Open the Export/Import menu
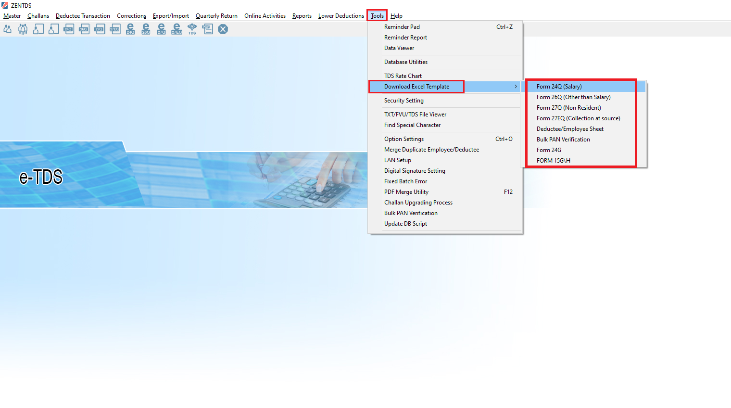Screen dimensions: 731x408 click(171, 16)
